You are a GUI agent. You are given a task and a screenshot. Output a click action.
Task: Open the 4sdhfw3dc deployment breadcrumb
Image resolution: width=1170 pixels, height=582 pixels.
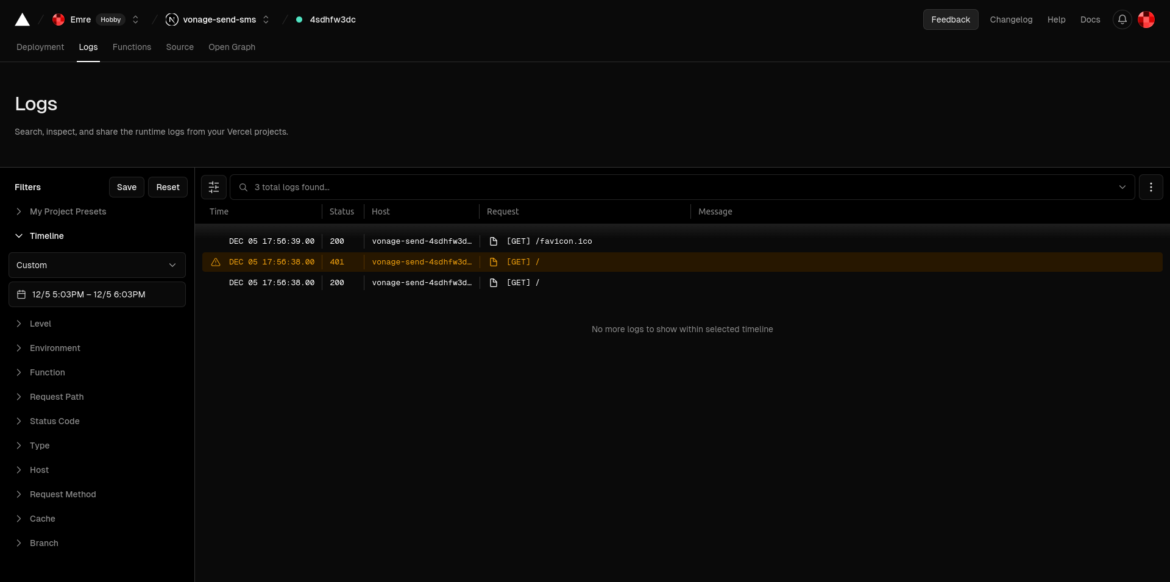(x=333, y=20)
